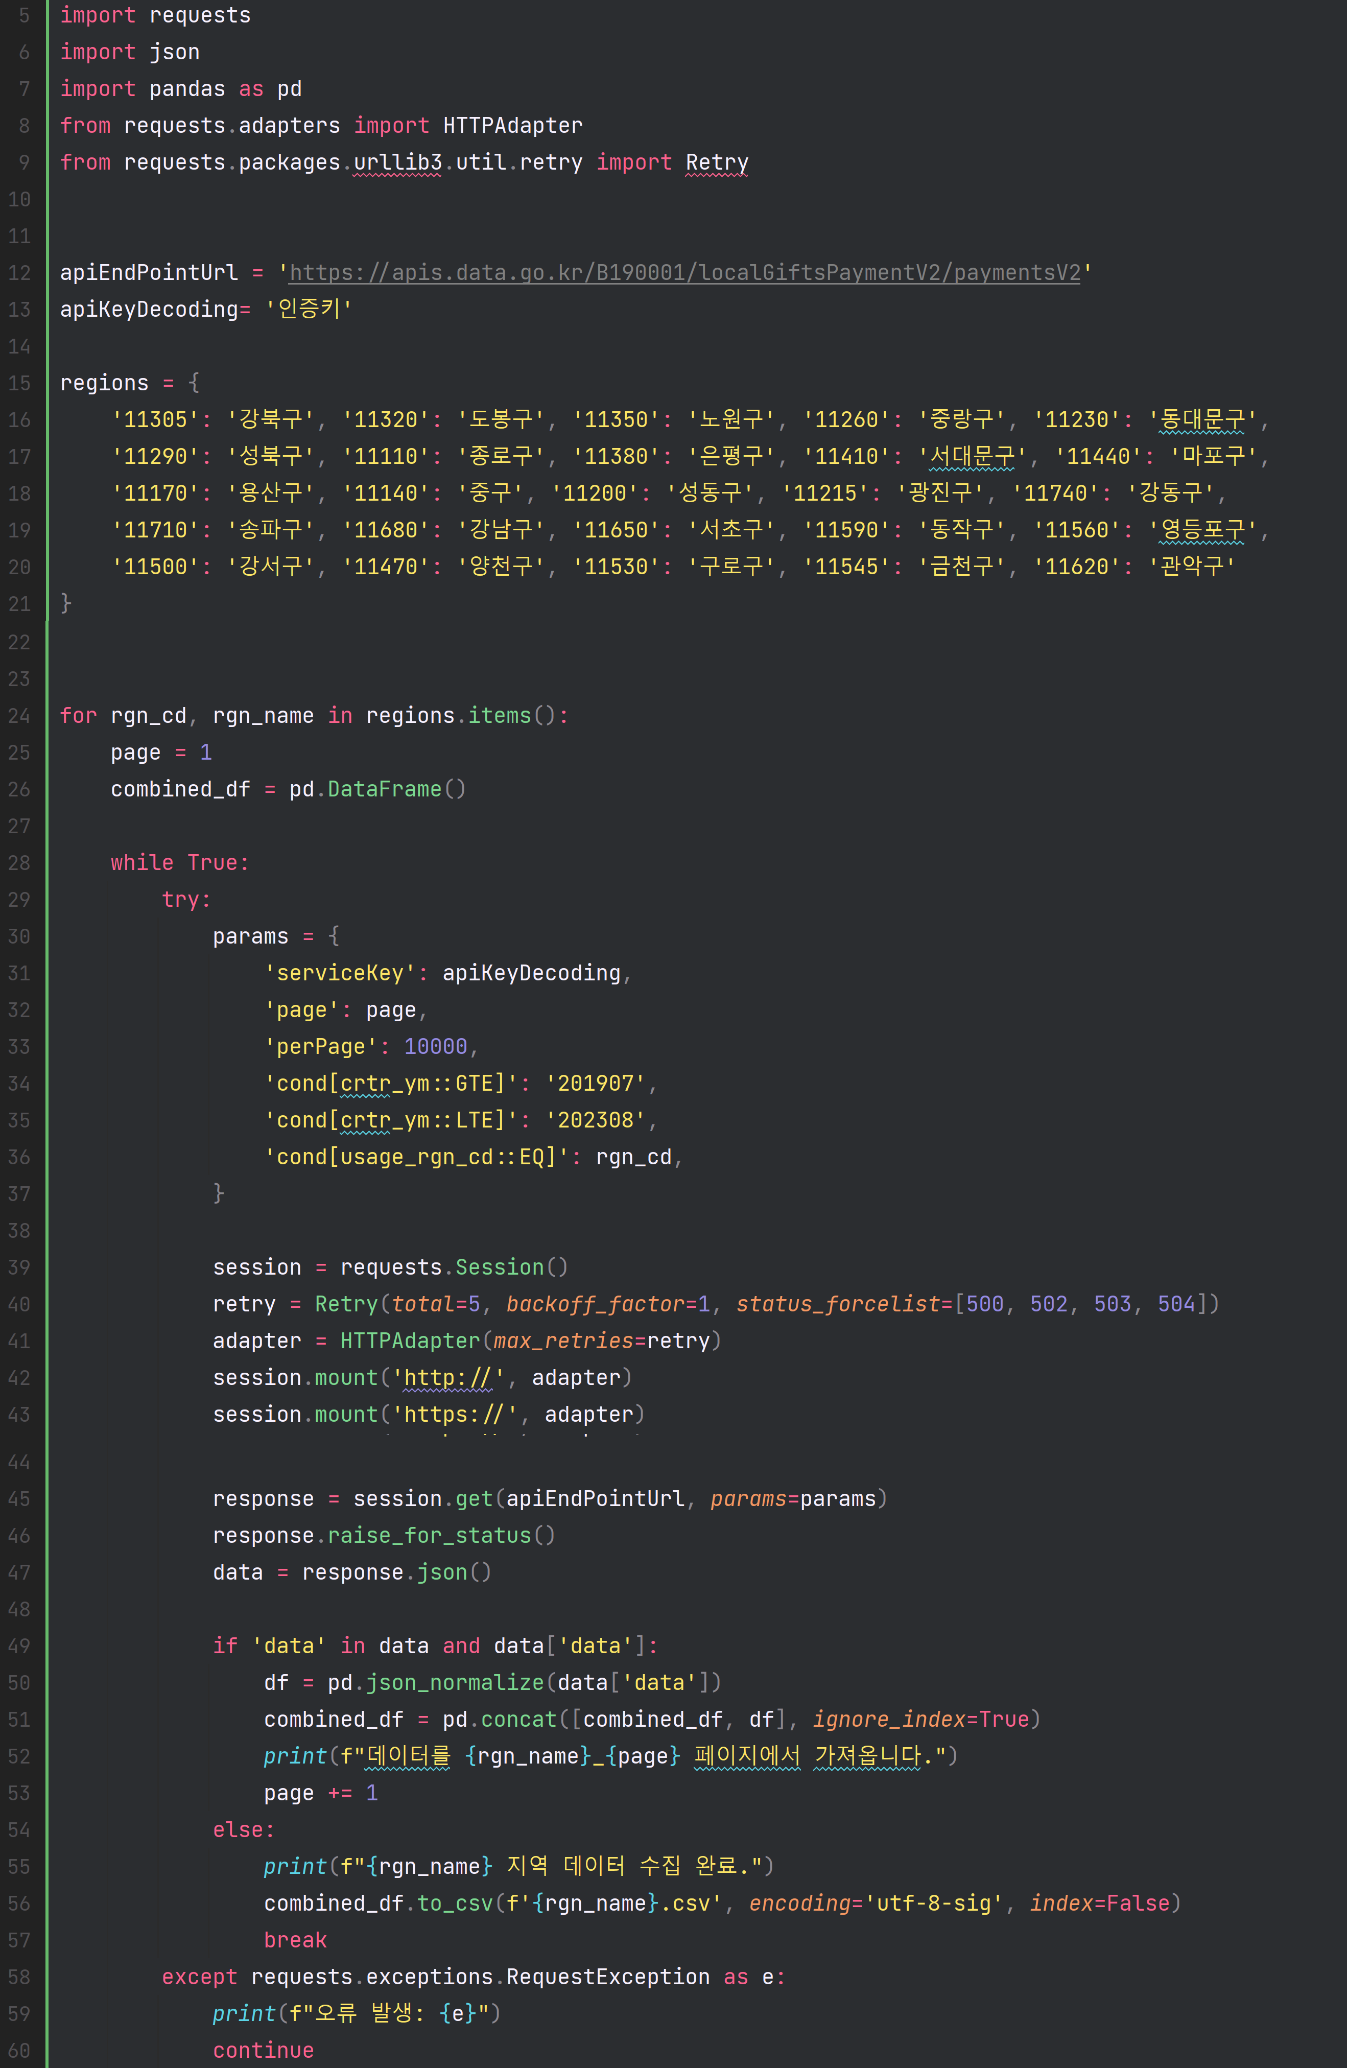Click the opening brace after params =
Screen dimensions: 1347x2068
click(x=334, y=936)
